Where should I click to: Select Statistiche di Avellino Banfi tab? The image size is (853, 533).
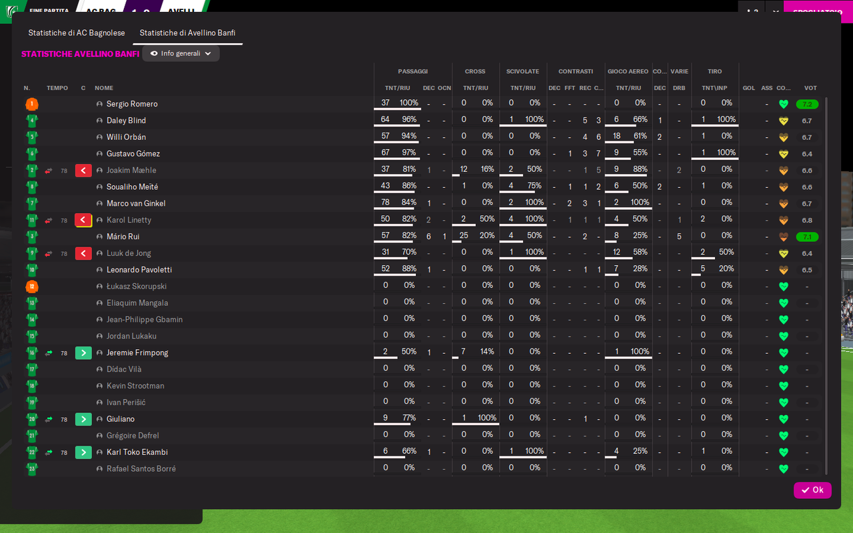187,33
